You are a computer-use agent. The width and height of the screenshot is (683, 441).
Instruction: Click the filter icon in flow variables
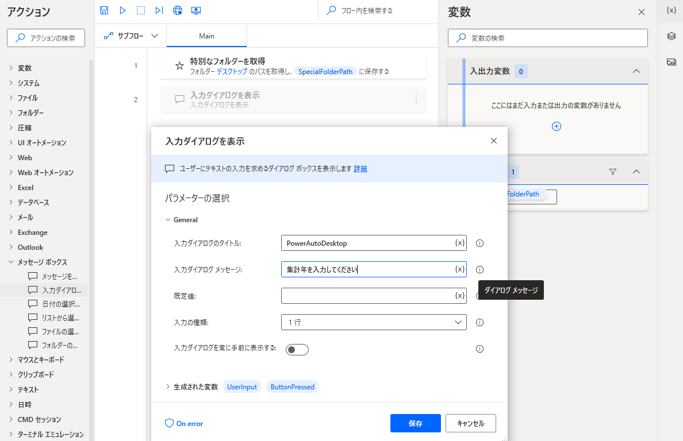613,172
